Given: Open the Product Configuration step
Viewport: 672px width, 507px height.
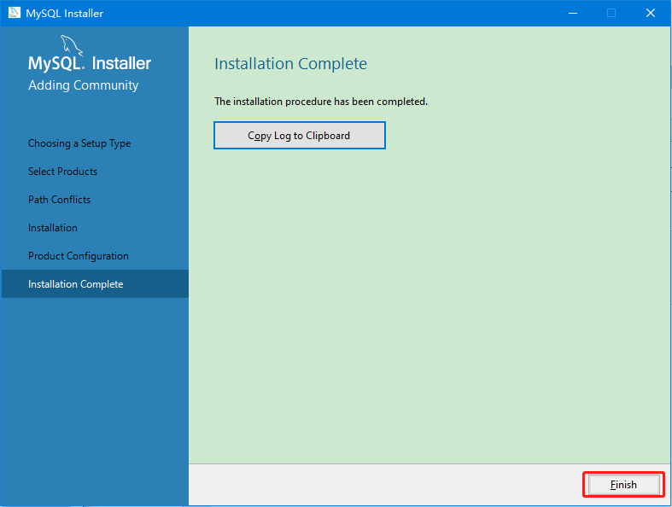Looking at the screenshot, I should [x=79, y=256].
